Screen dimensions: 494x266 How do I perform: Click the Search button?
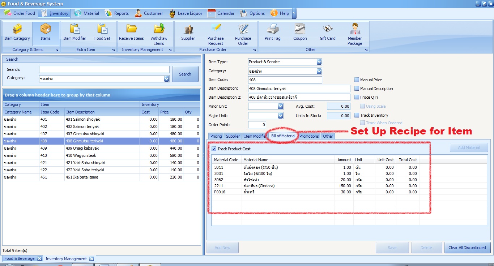(x=185, y=74)
